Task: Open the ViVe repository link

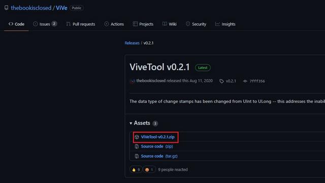Action: (x=61, y=8)
